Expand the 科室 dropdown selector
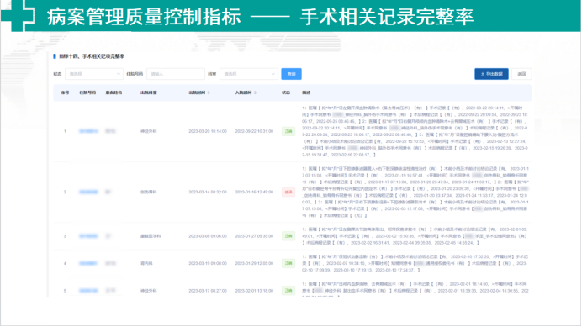The image size is (582, 327). pyautogui.click(x=249, y=74)
